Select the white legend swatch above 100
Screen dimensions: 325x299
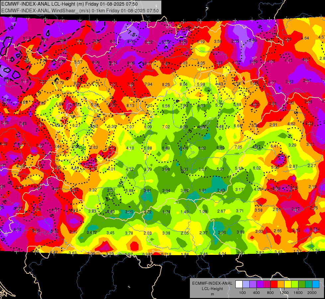pyautogui.click(x=239, y=284)
